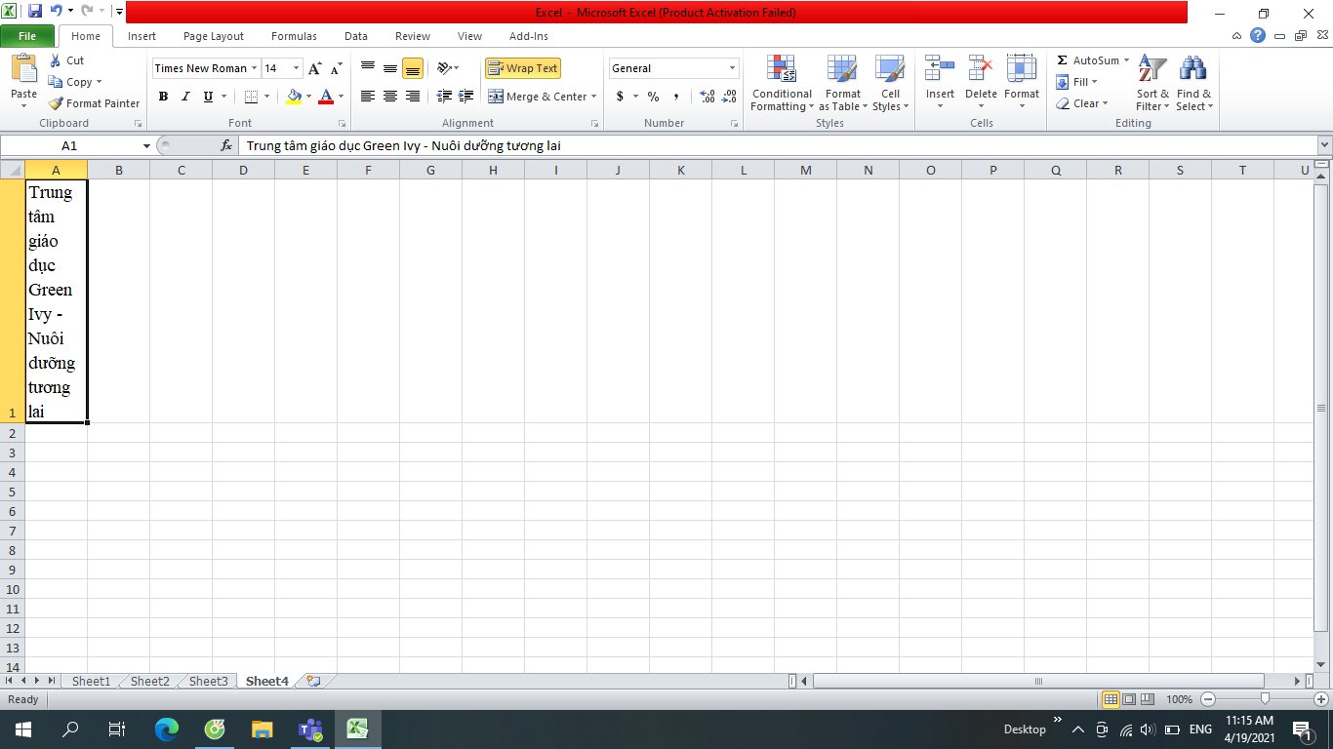
Task: Expand the Cell Styles gallery
Action: pos(890,83)
